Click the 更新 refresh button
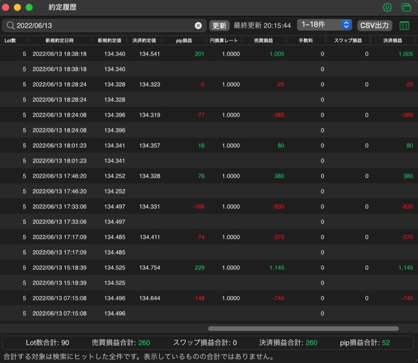Viewport: 418px width, 363px height. click(x=219, y=26)
